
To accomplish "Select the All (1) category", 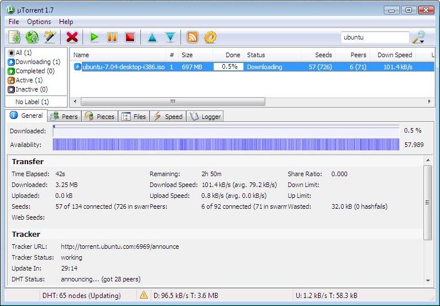I will point(20,53).
